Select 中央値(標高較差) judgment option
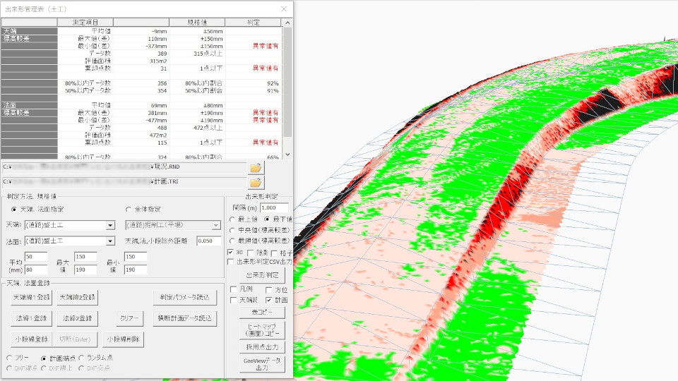Screen dimensions: 678x381 pos(234,230)
